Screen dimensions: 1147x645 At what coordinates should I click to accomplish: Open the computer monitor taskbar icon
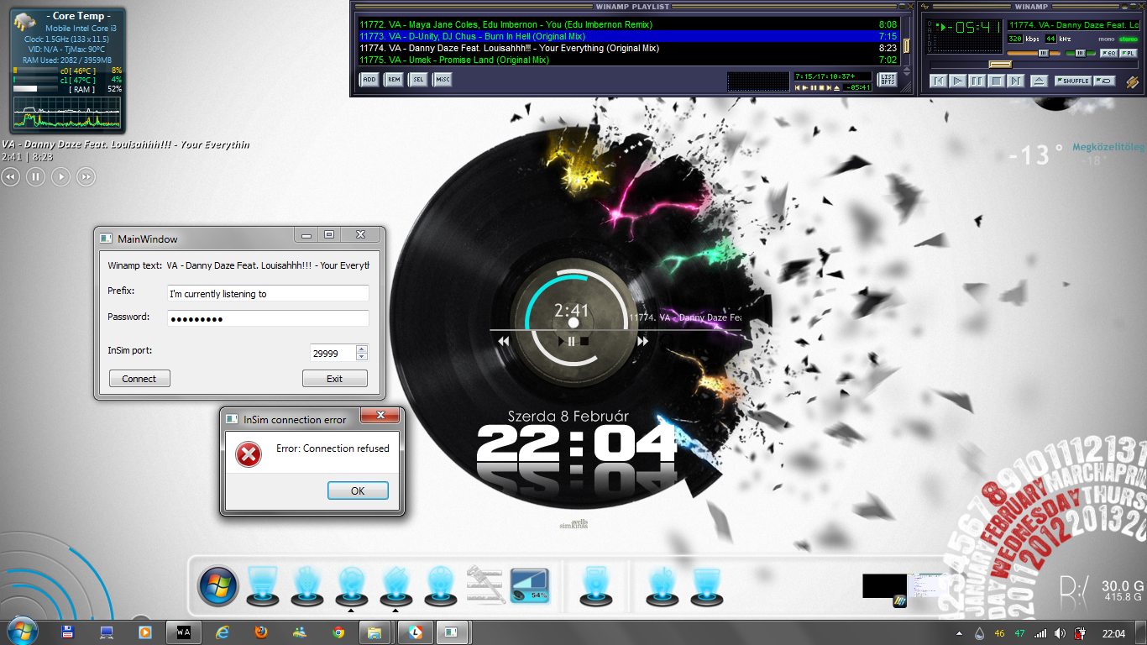click(106, 632)
